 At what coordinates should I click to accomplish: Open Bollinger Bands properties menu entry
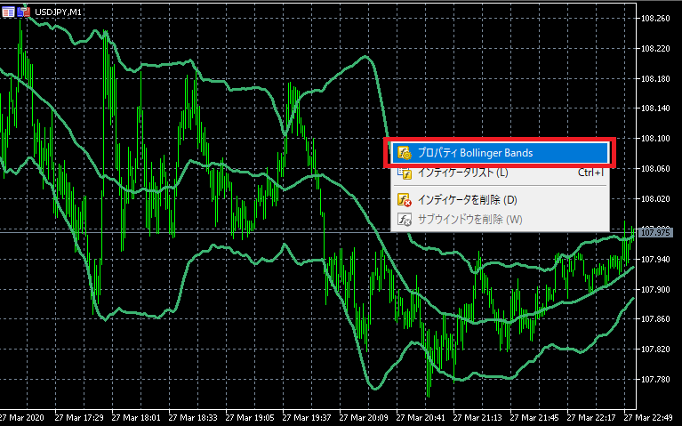click(x=500, y=153)
